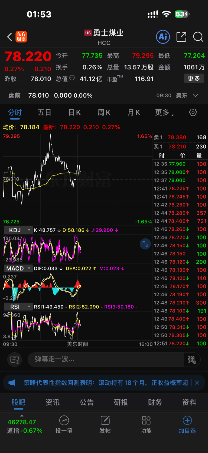Tap the share export icon
The height and width of the screenshot is (453, 208).
coord(181,37)
